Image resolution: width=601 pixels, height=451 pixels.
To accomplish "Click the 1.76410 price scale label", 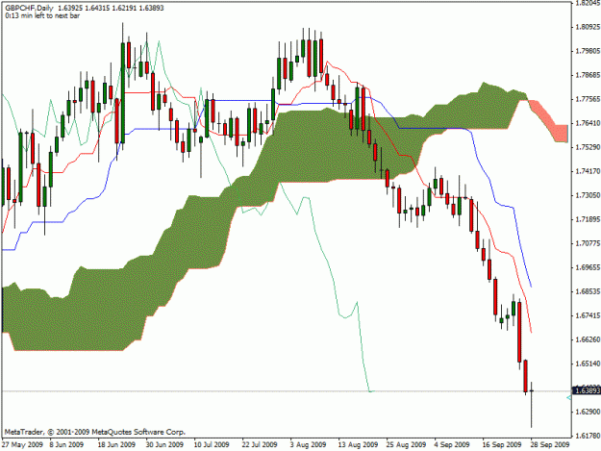I will [588, 123].
